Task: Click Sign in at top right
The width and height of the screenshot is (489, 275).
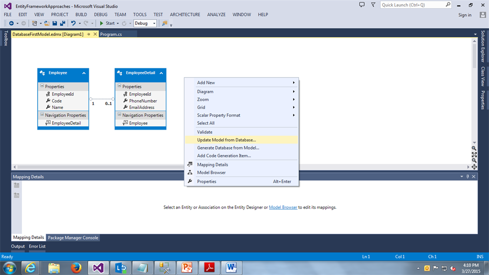Action: [465, 15]
